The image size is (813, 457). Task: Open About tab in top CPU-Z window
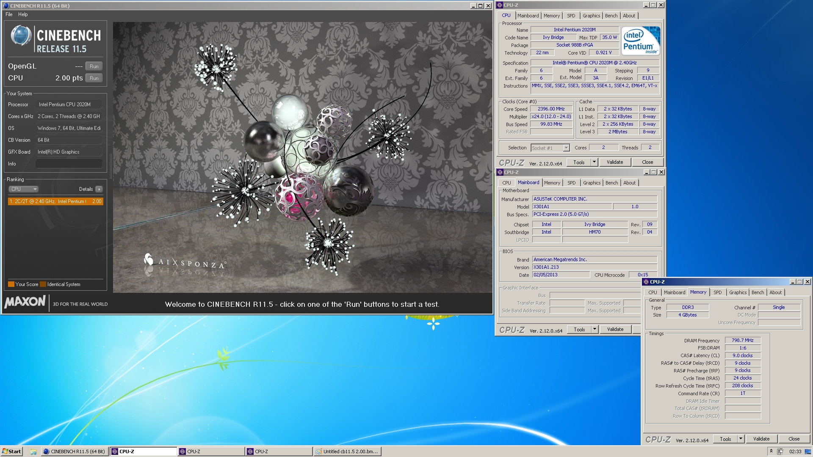coord(629,16)
